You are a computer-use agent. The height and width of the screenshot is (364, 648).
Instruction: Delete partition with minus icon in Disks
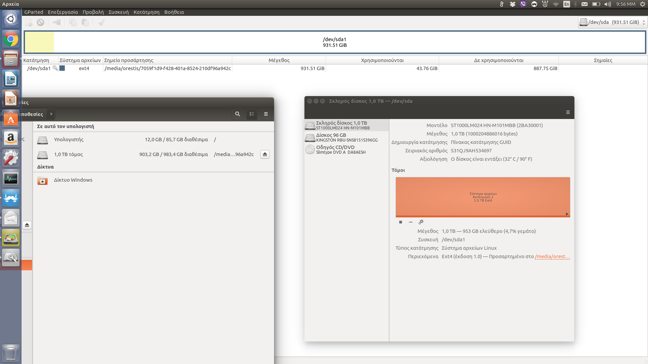(411, 222)
